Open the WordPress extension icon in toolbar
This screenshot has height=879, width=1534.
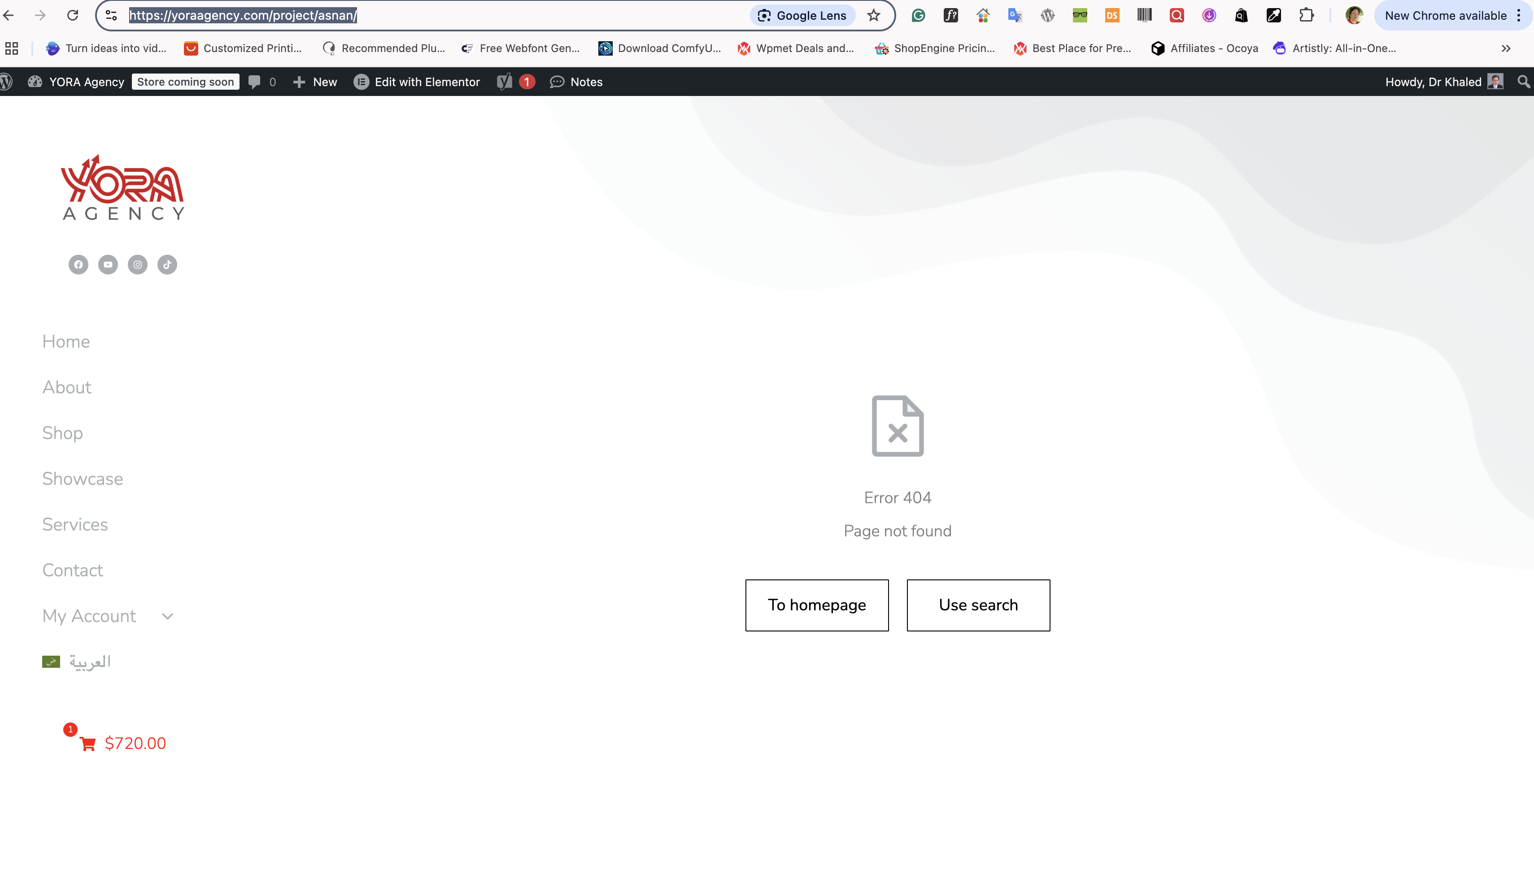point(1047,15)
